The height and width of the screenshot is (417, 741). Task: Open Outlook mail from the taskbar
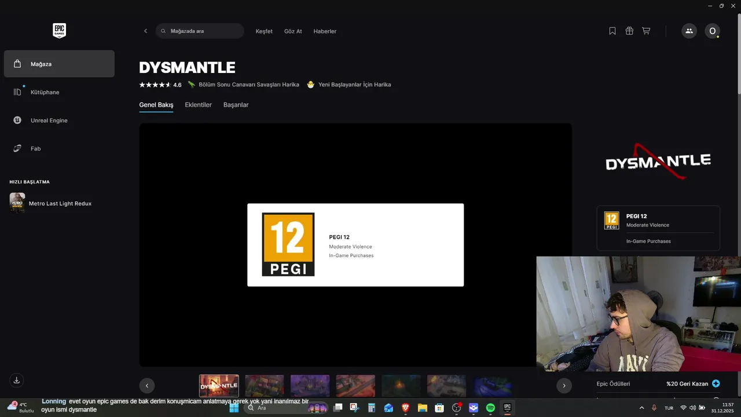tap(388, 408)
